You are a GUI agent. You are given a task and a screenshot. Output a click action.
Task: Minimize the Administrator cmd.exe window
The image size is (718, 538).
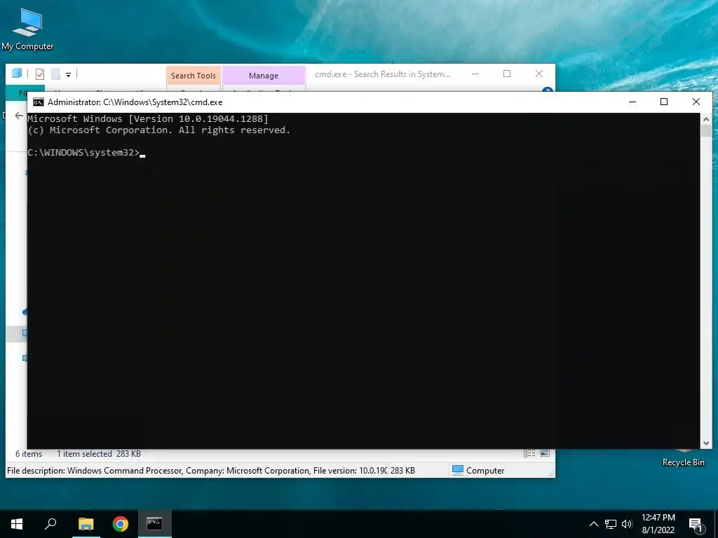632,102
